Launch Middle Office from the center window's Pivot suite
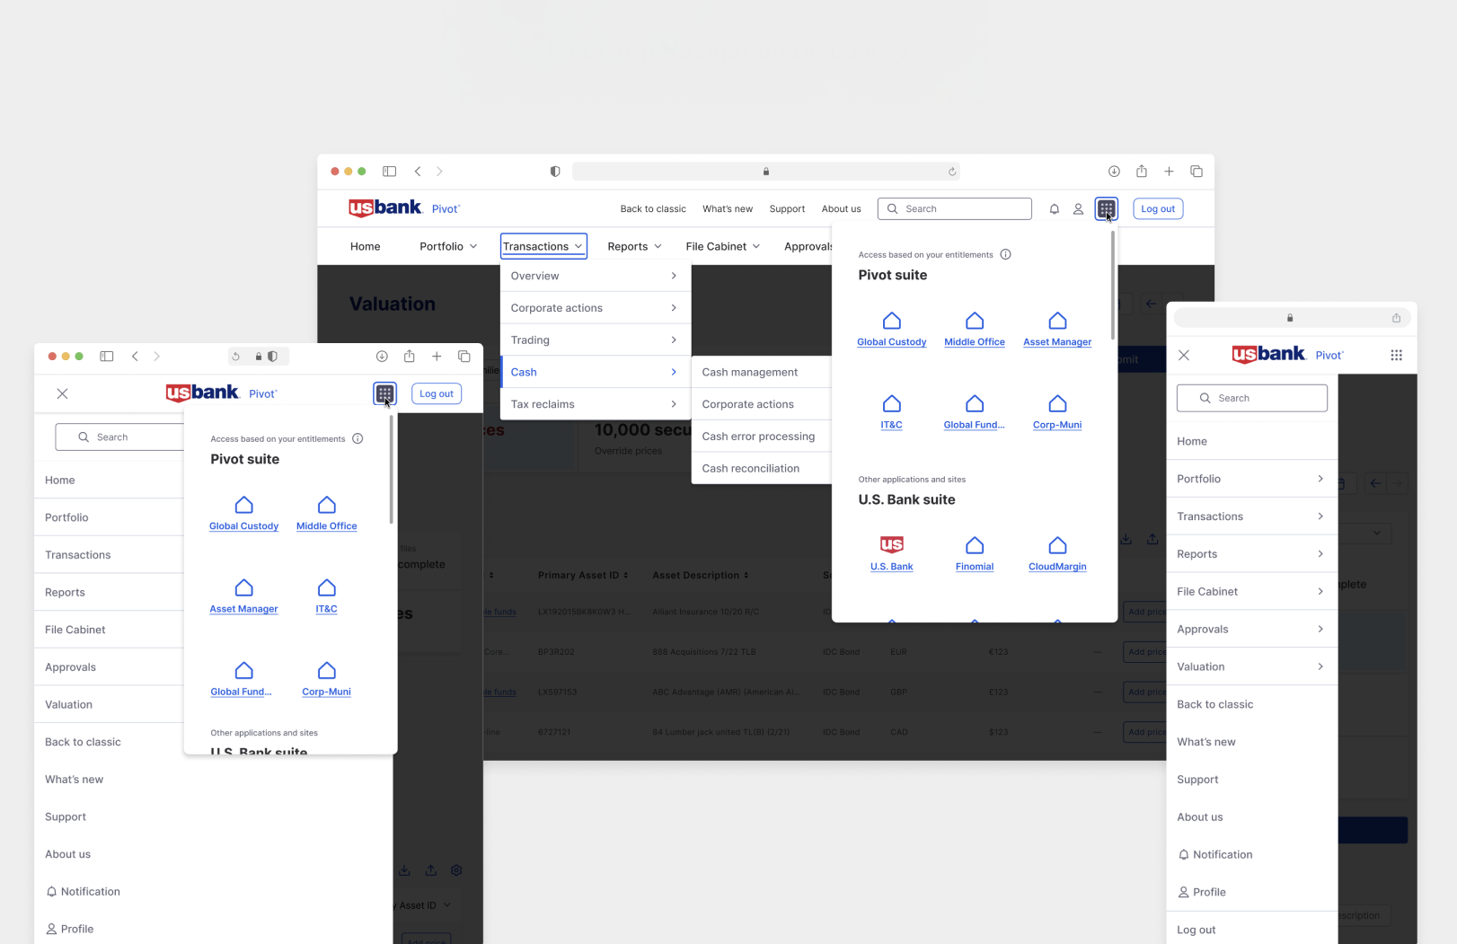The image size is (1457, 944). tap(975, 330)
